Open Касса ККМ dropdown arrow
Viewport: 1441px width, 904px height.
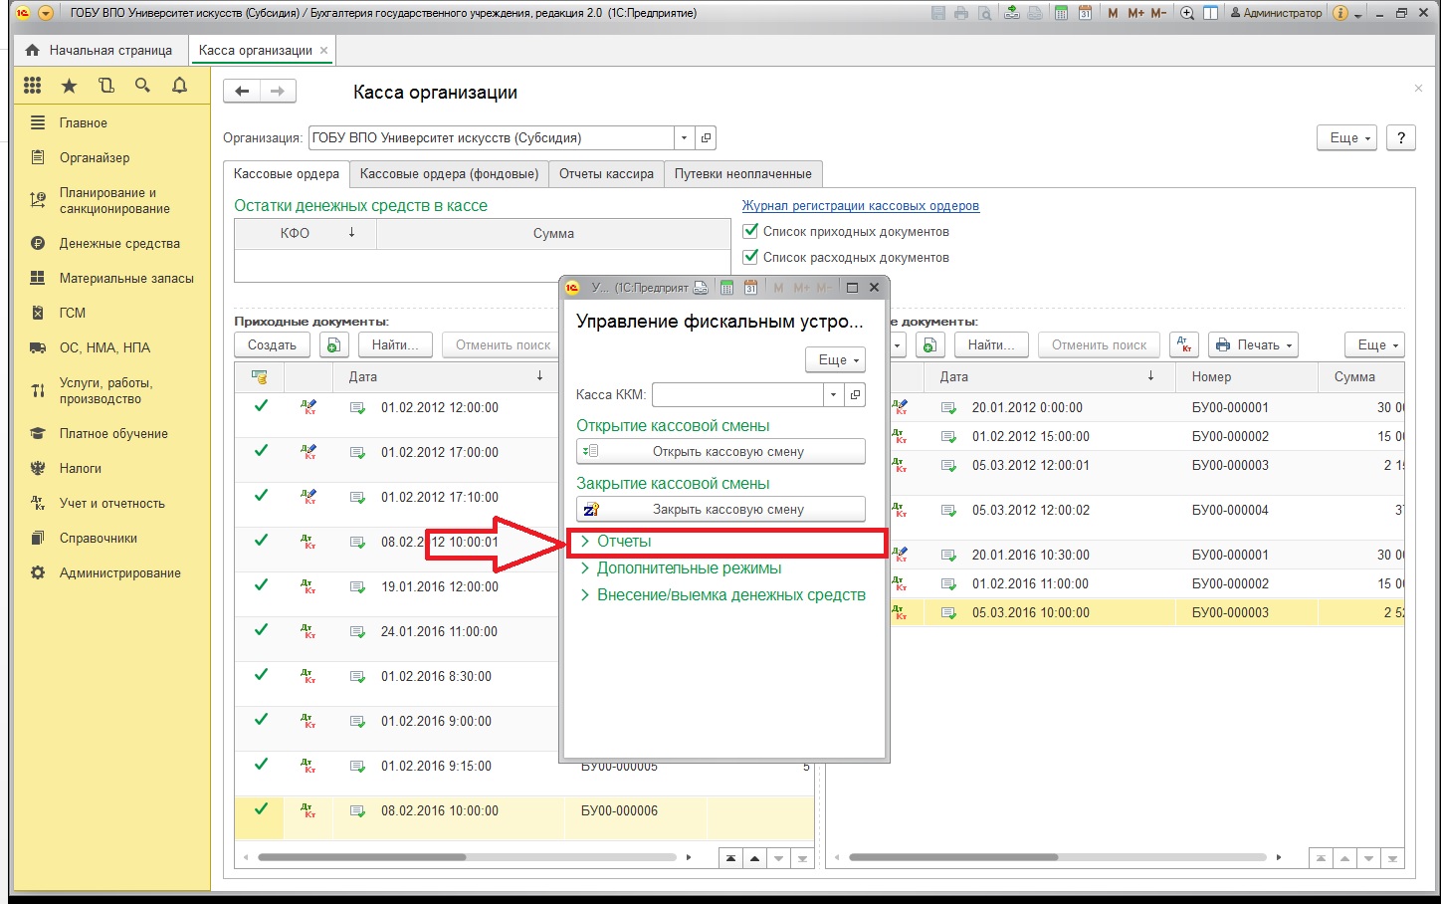pos(833,394)
